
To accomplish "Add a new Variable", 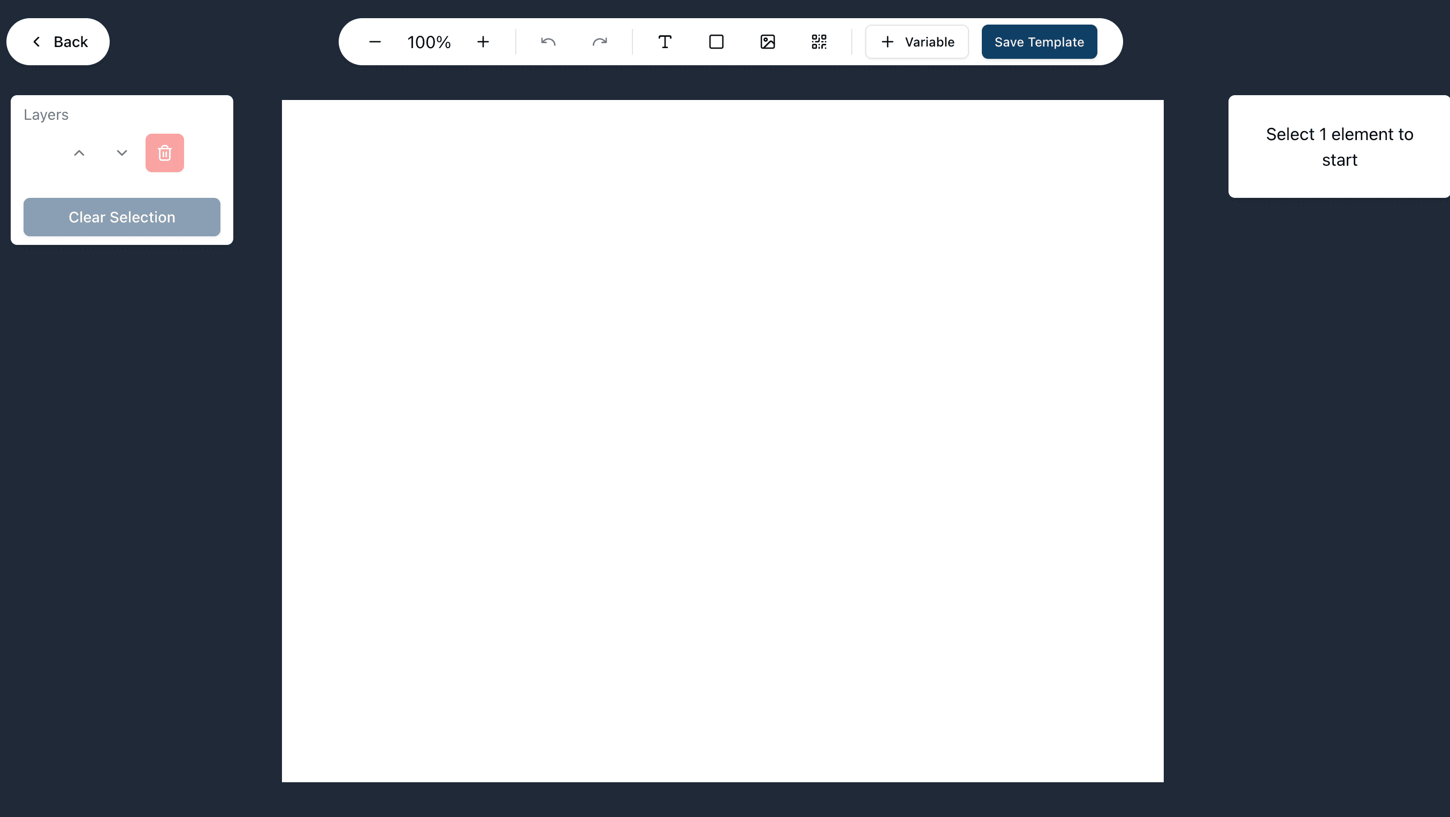I will (917, 41).
